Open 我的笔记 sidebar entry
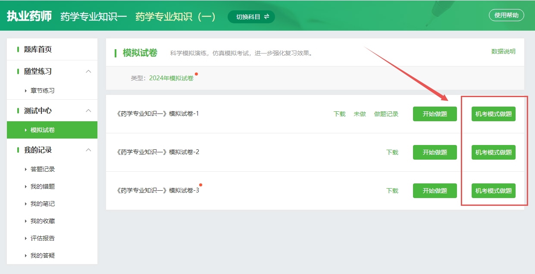 tap(42, 204)
